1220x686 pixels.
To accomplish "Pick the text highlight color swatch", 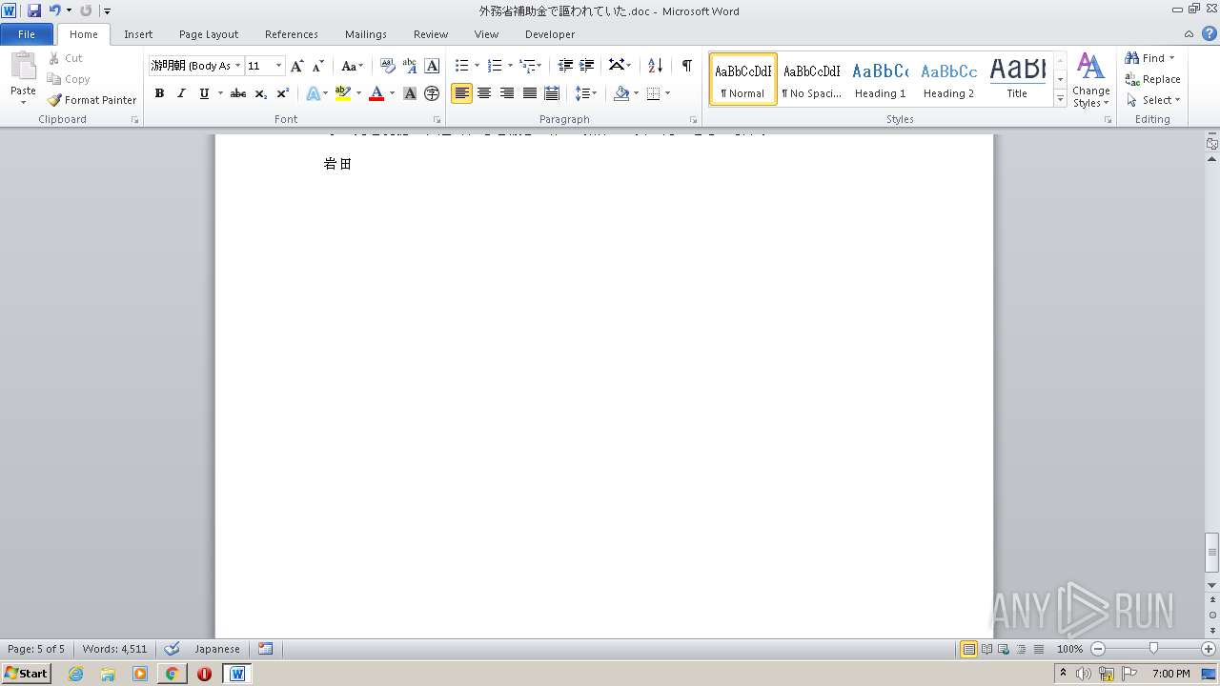I will click(343, 93).
